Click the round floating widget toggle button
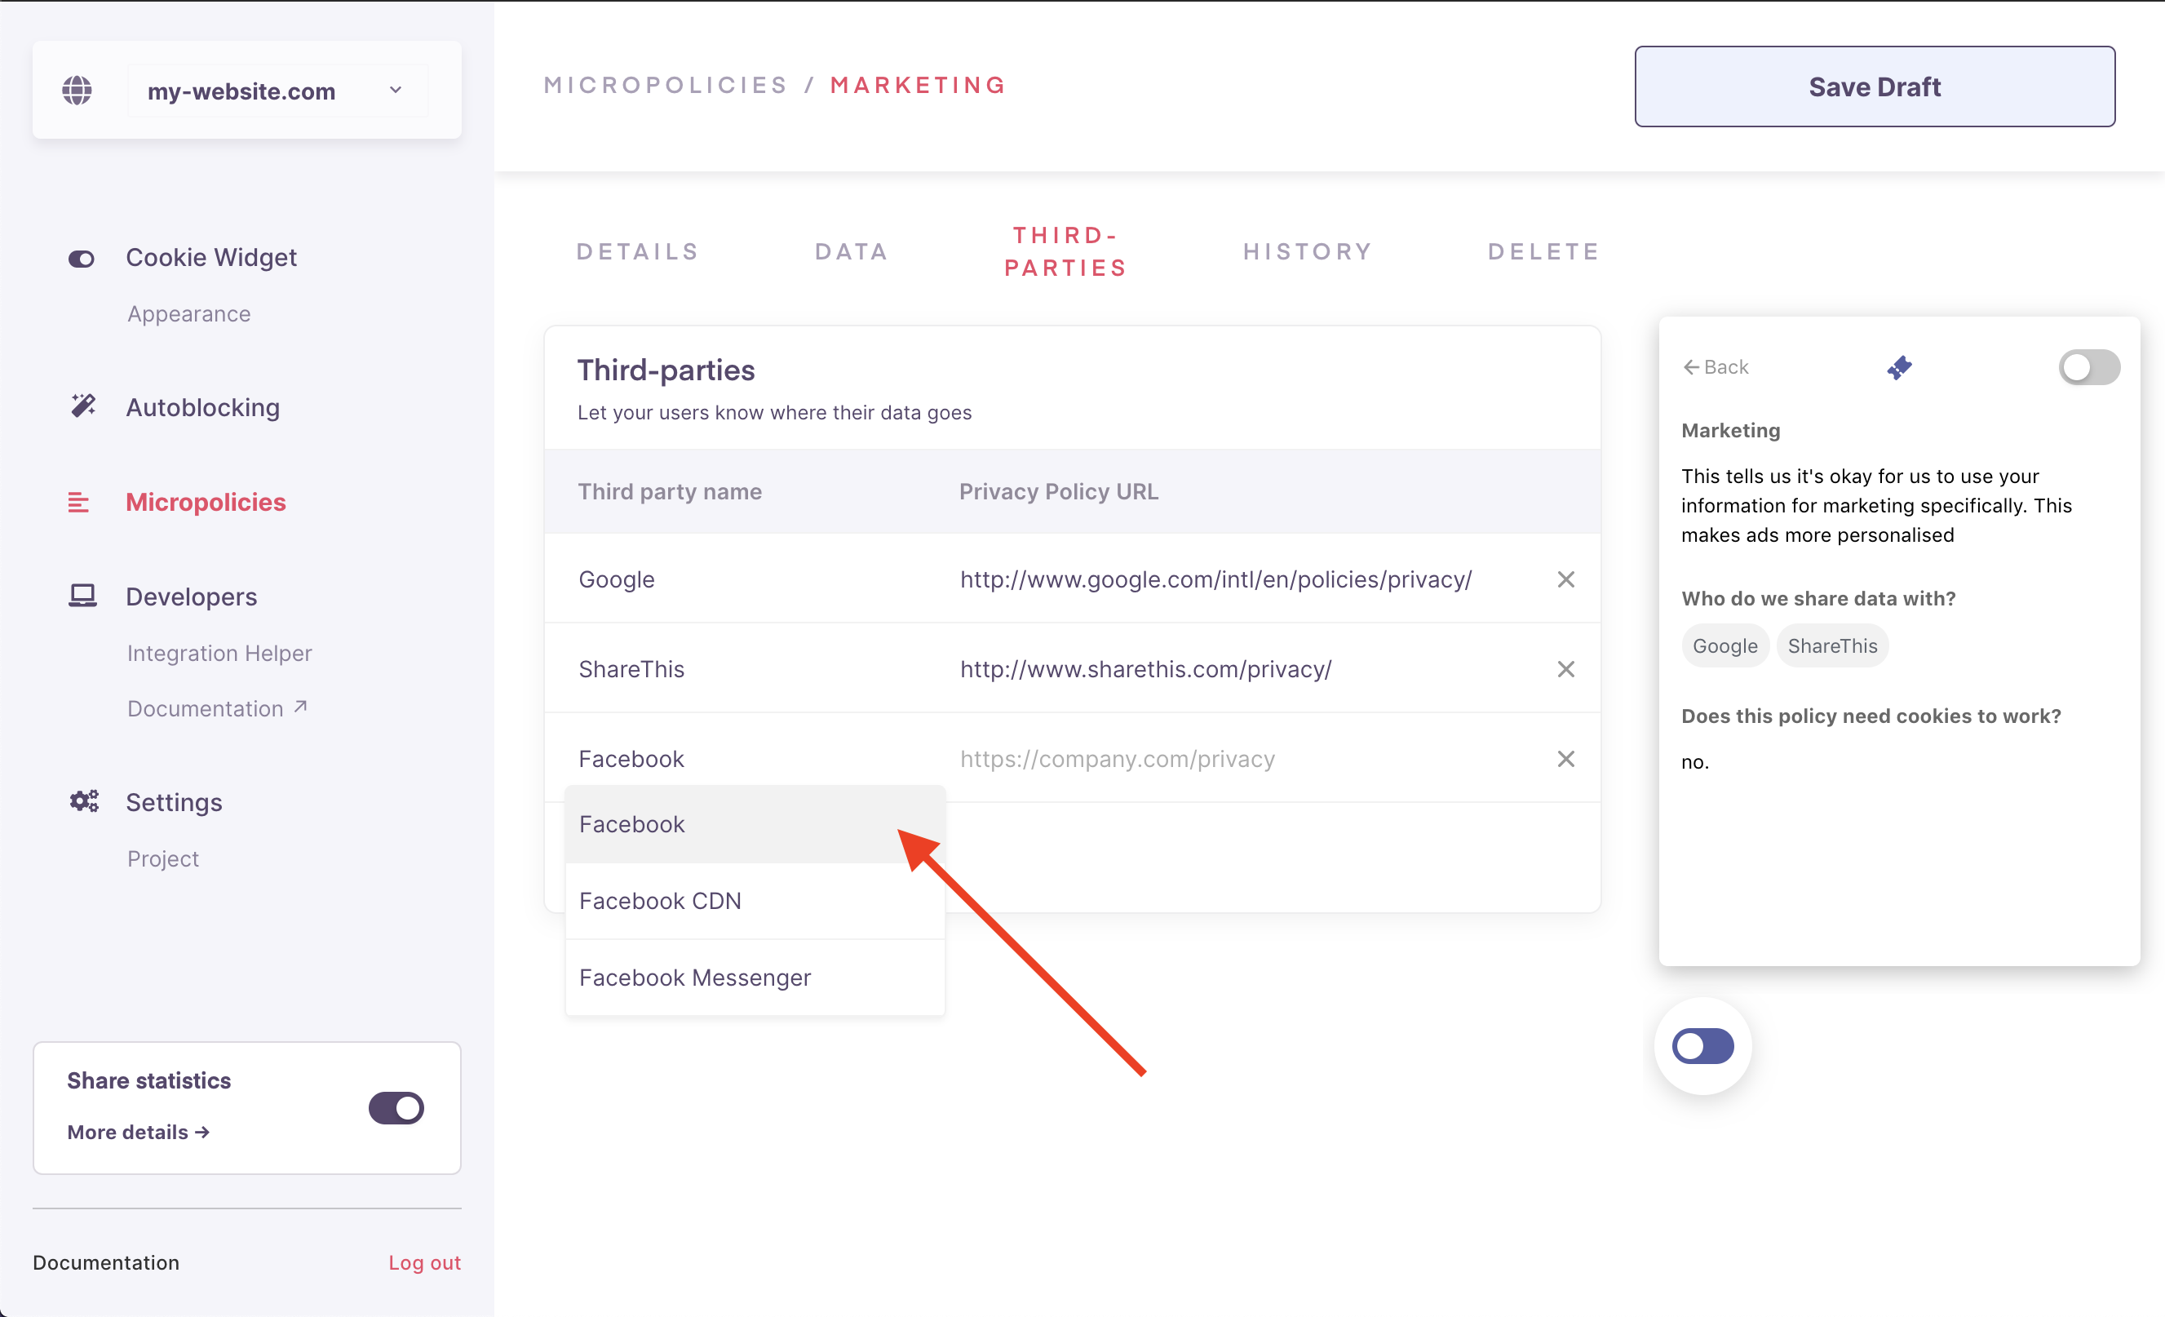 (1702, 1046)
